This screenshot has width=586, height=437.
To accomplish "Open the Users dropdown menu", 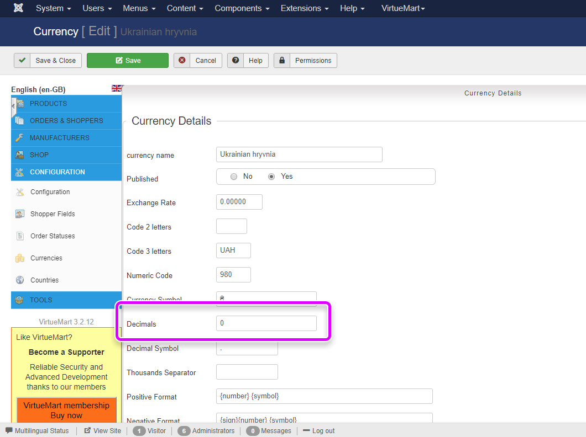I will (x=97, y=8).
